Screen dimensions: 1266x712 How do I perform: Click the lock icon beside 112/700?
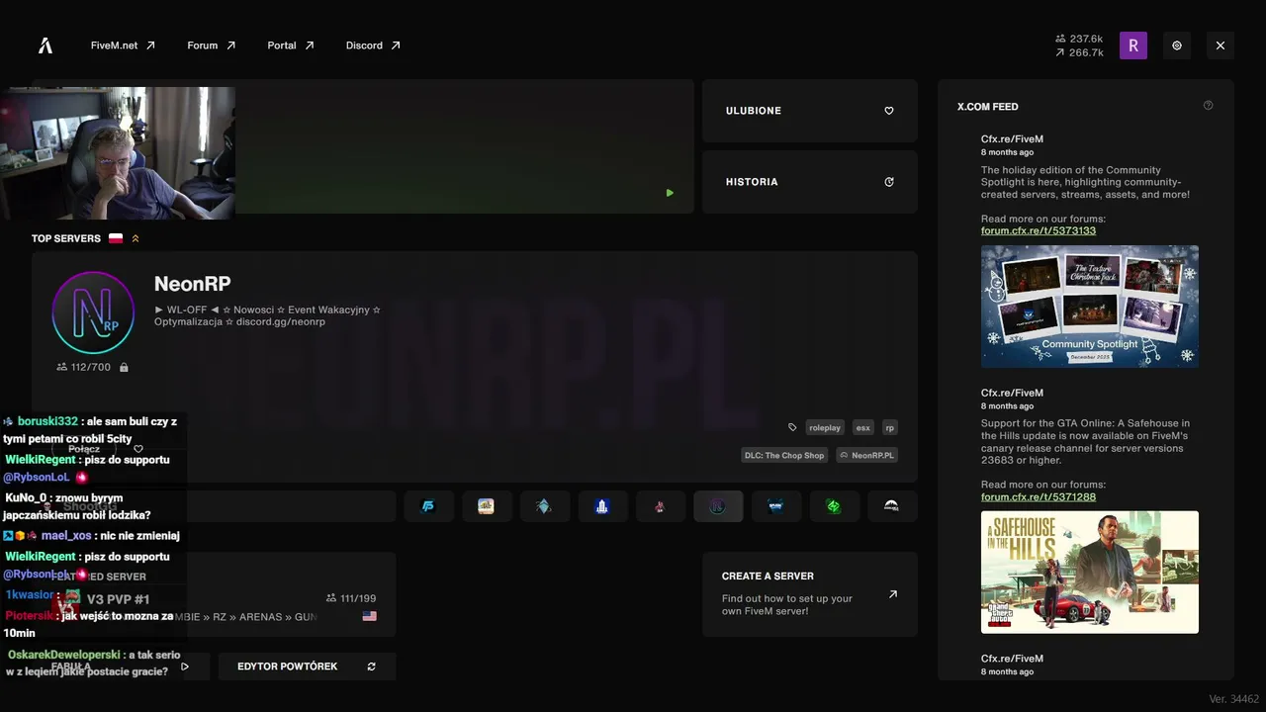124,367
